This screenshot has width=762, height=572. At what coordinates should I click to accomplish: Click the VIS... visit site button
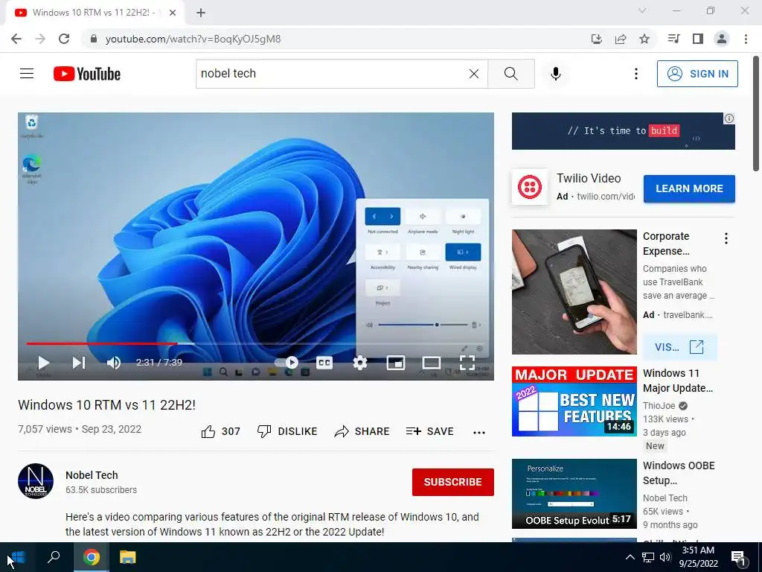click(679, 347)
